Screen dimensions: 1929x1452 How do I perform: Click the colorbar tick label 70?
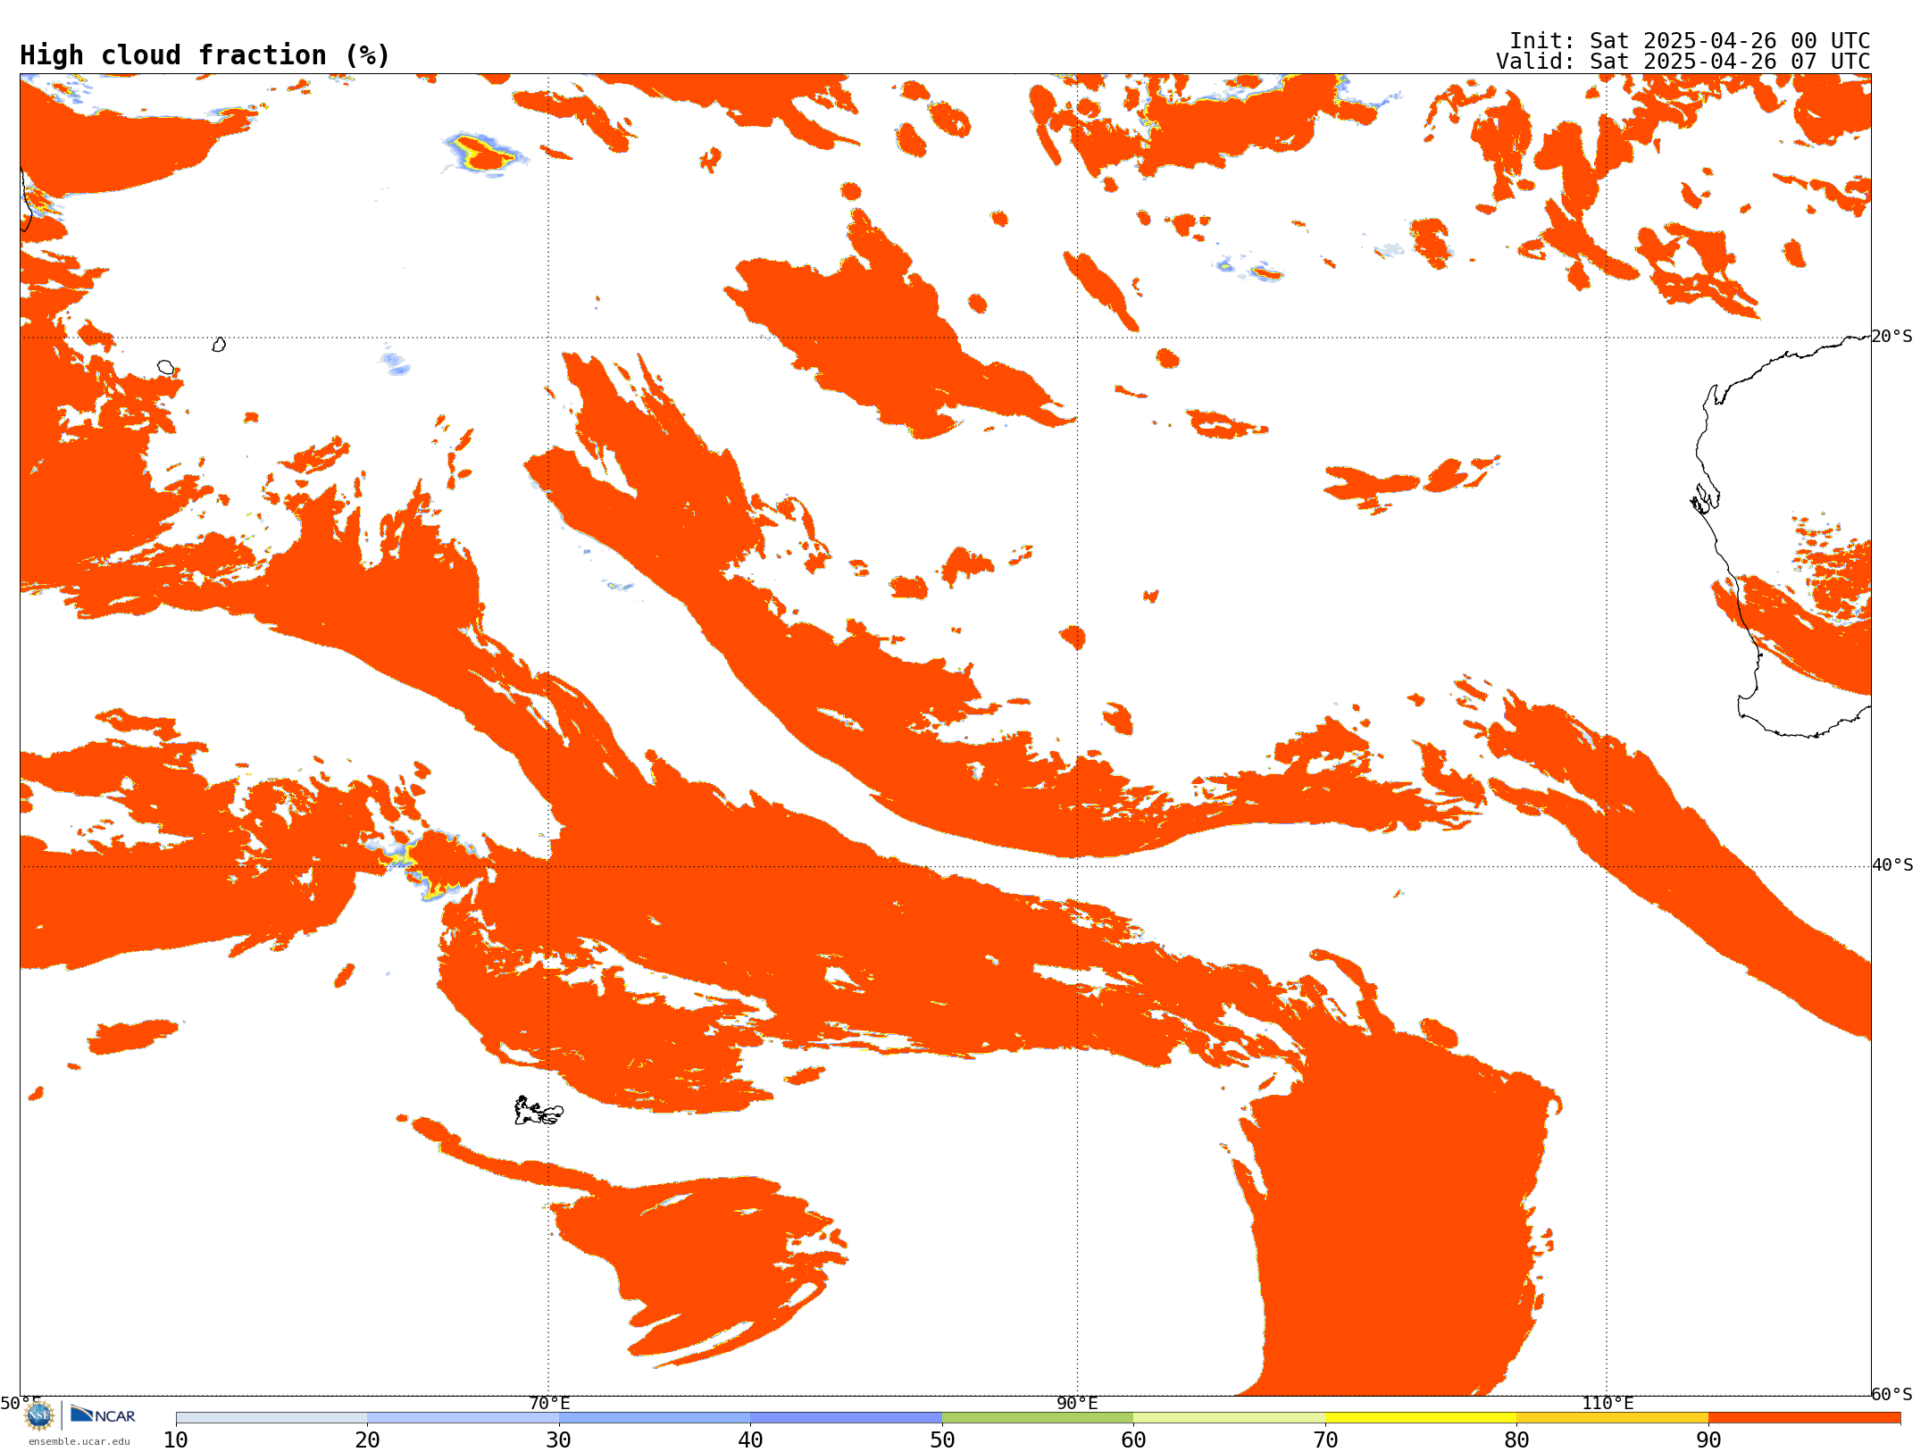(x=1325, y=1440)
